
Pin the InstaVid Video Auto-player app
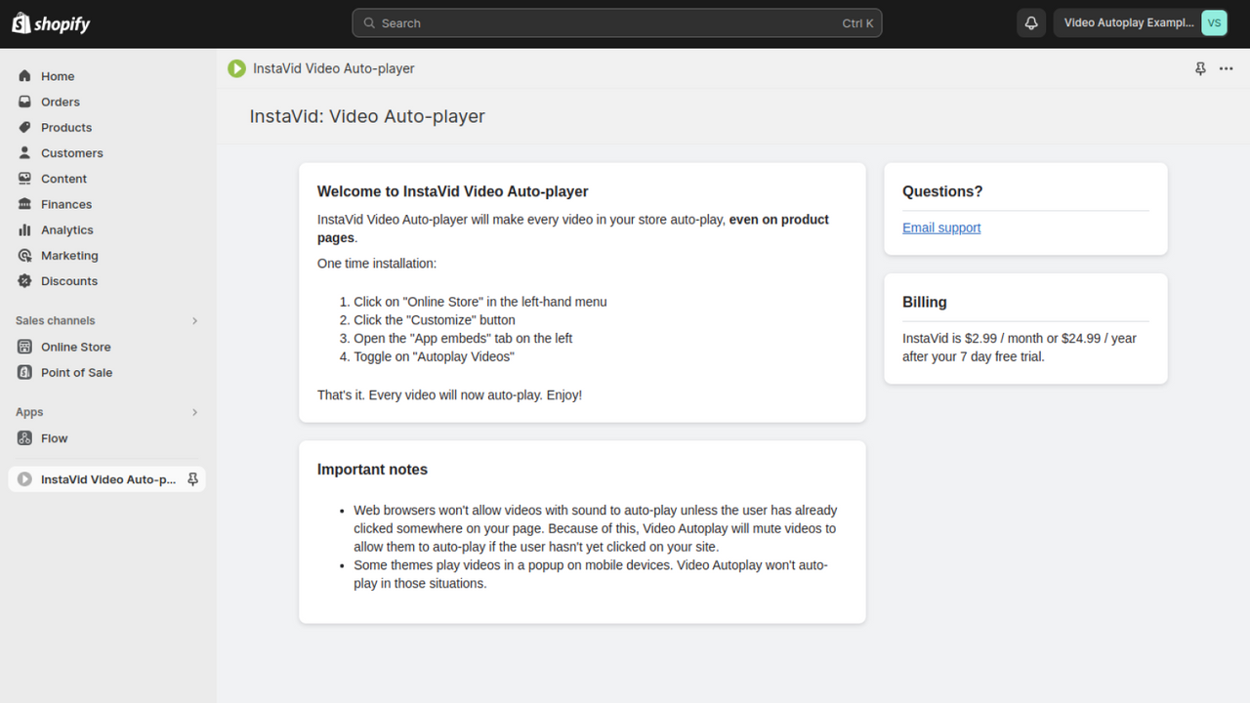[1200, 68]
